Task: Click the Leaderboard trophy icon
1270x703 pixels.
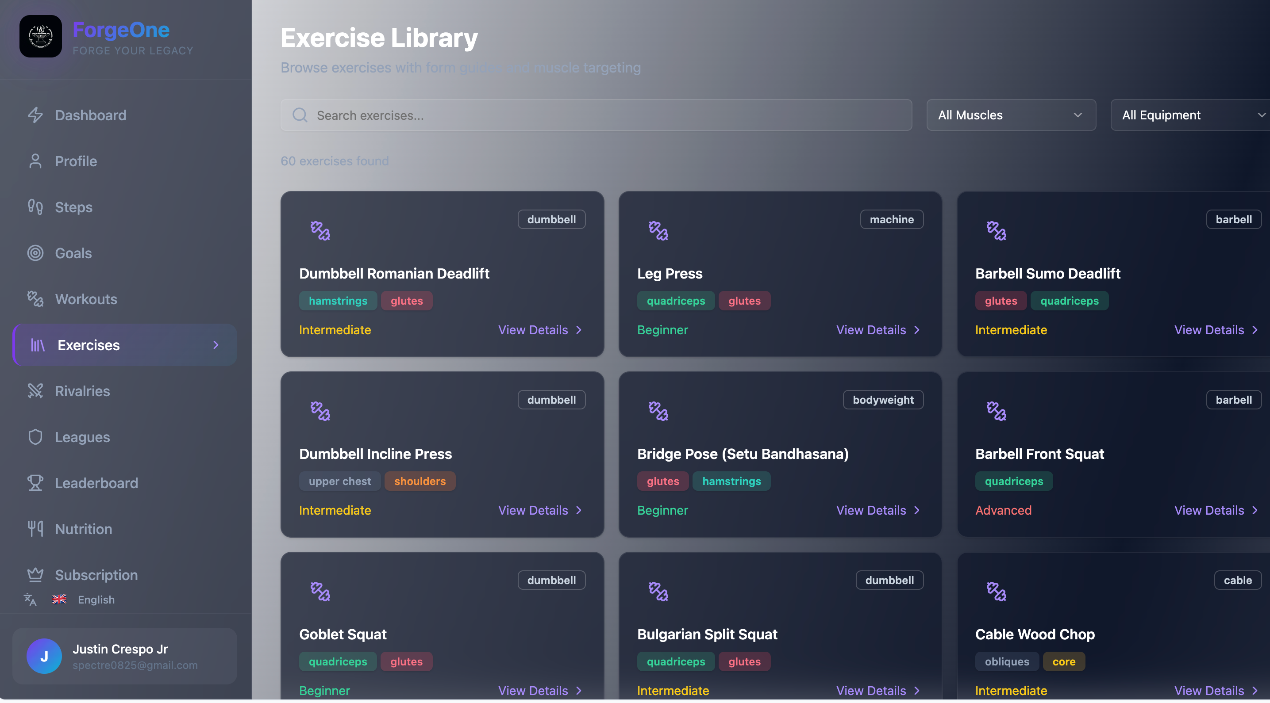Action: click(35, 483)
